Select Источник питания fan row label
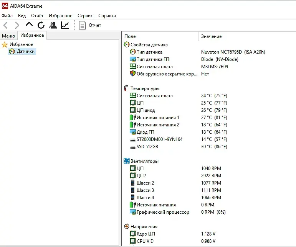Image resolution: width=296 pixels, height=247 pixels. click(156, 205)
